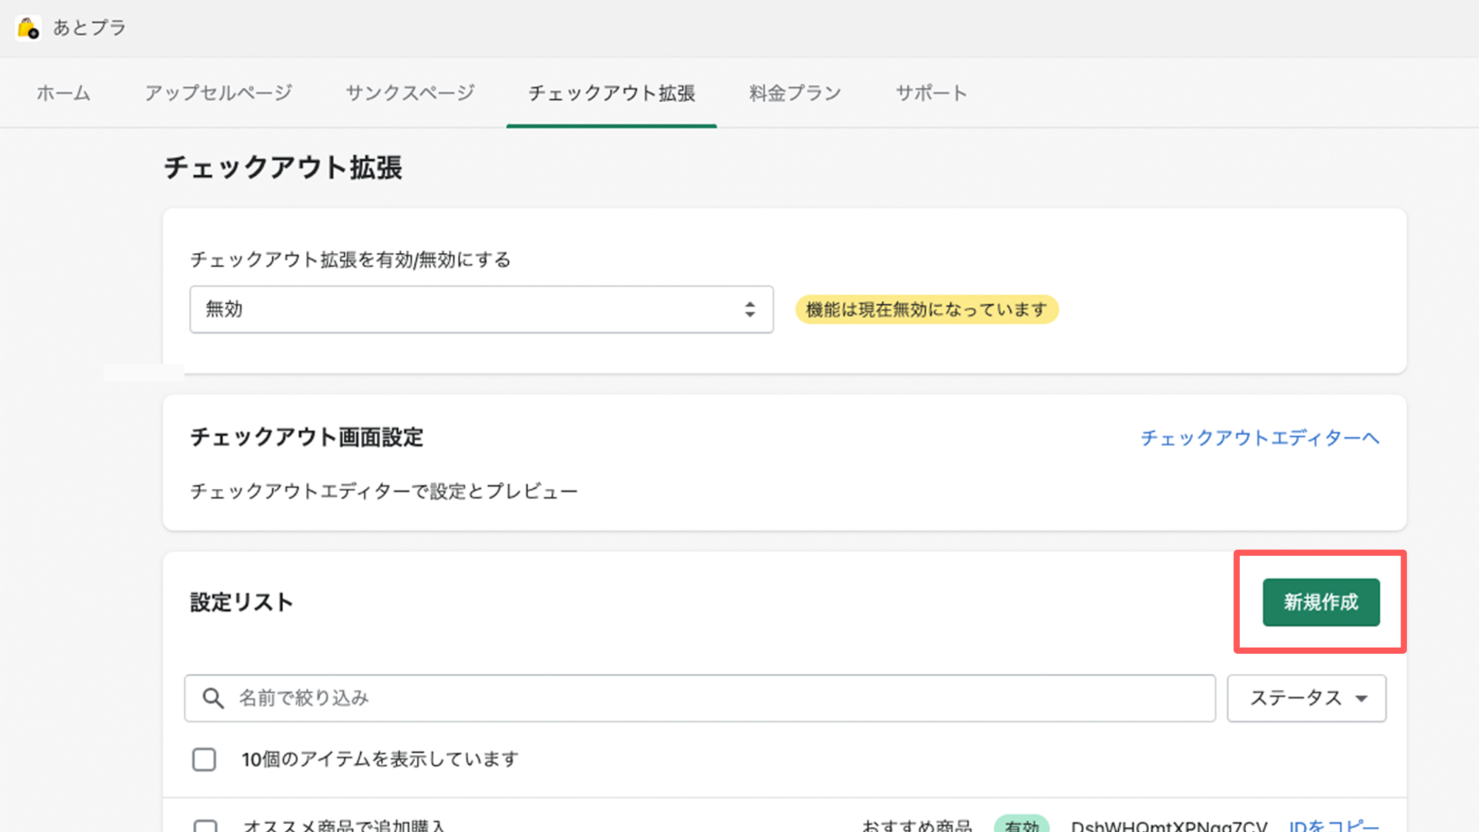Switch to the アップセルページ tab
This screenshot has height=832, width=1479.
point(219,93)
